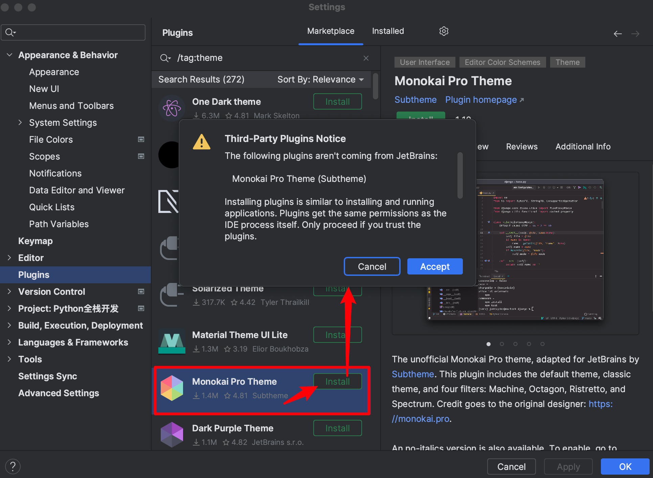The height and width of the screenshot is (478, 653).
Task: Click the Monokai Pro Theme hexagon icon
Action: click(x=172, y=388)
